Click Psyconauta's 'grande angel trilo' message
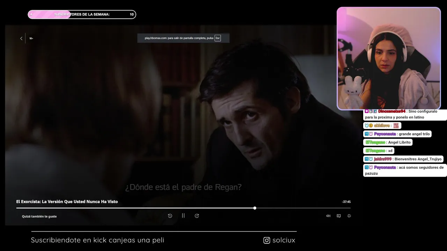447x251 pixels. click(x=397, y=134)
